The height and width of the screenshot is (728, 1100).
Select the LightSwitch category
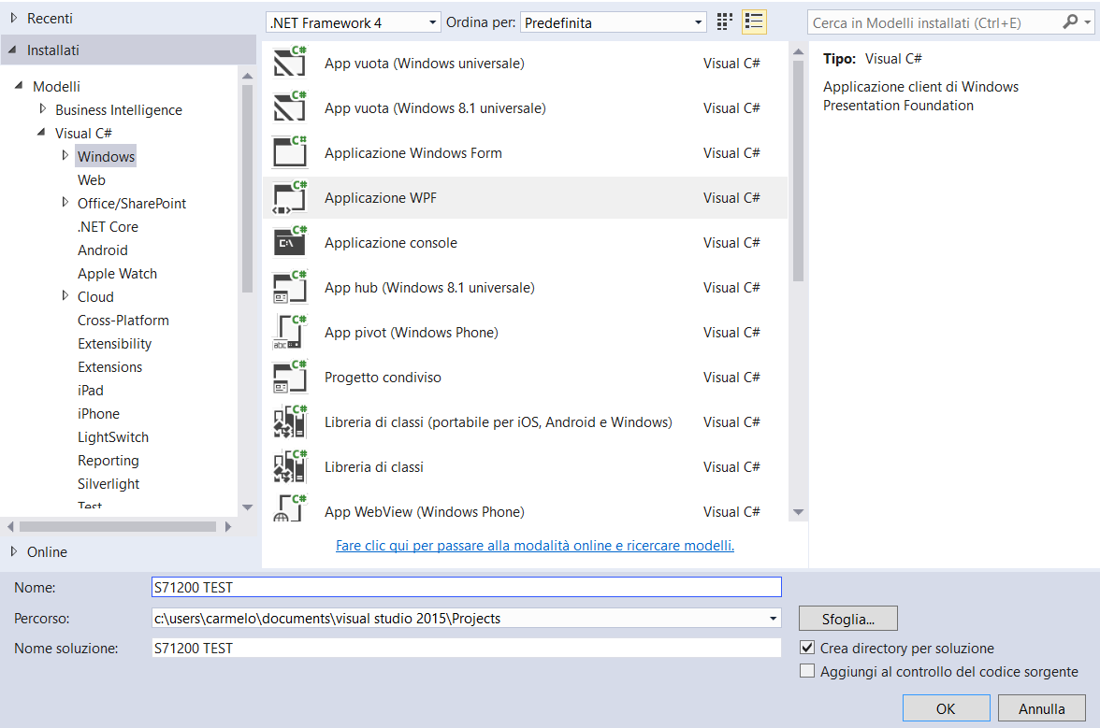(113, 437)
